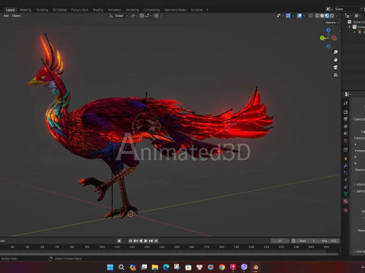
Task: Open the pivot point dropdown
Action: [134, 16]
